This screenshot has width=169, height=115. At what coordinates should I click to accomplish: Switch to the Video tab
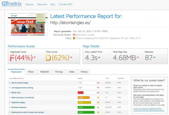tap(72, 72)
